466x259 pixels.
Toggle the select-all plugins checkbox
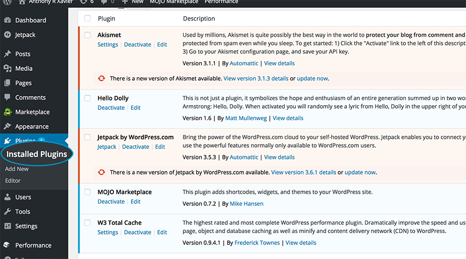click(x=88, y=18)
